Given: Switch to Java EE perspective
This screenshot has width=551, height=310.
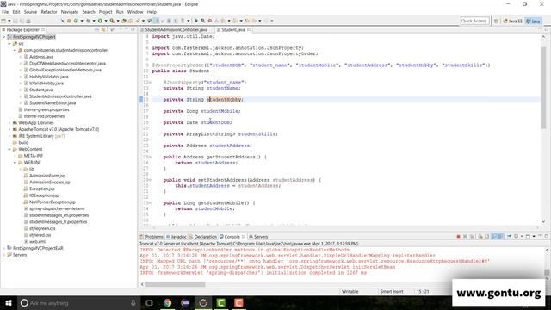Looking at the screenshot, I should 513,21.
